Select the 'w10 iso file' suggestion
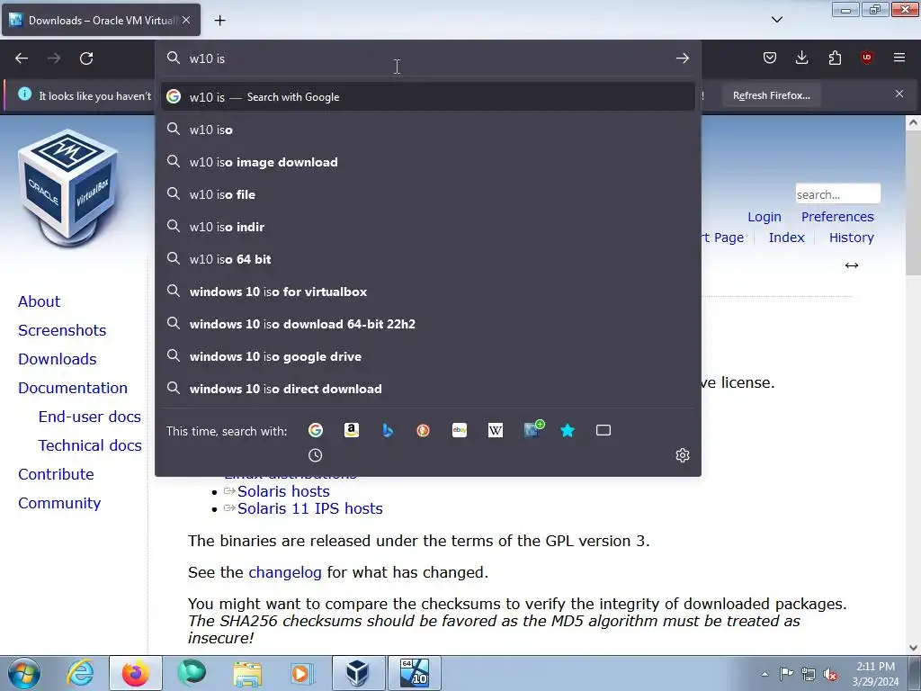The width and height of the screenshot is (921, 691). (x=427, y=194)
